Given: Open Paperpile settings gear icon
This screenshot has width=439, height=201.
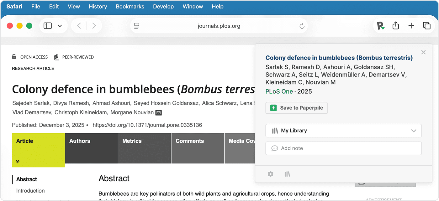Looking at the screenshot, I should [x=270, y=174].
